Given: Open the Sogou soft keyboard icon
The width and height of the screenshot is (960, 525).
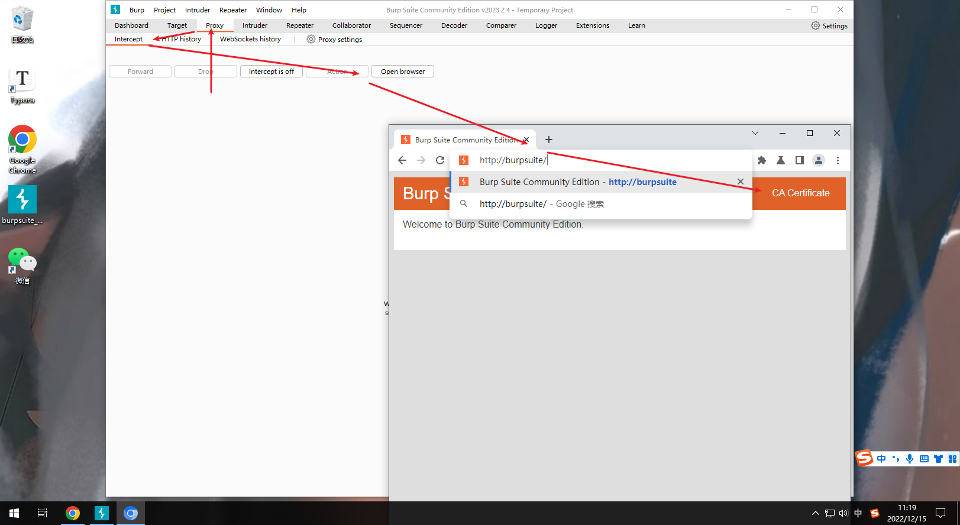Looking at the screenshot, I should click(924, 459).
